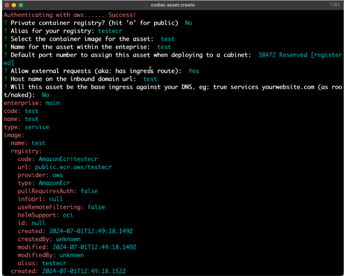The image size is (344, 276).
Task: Click the 'testecr' alias answer in registry prompt
Action: click(110, 31)
